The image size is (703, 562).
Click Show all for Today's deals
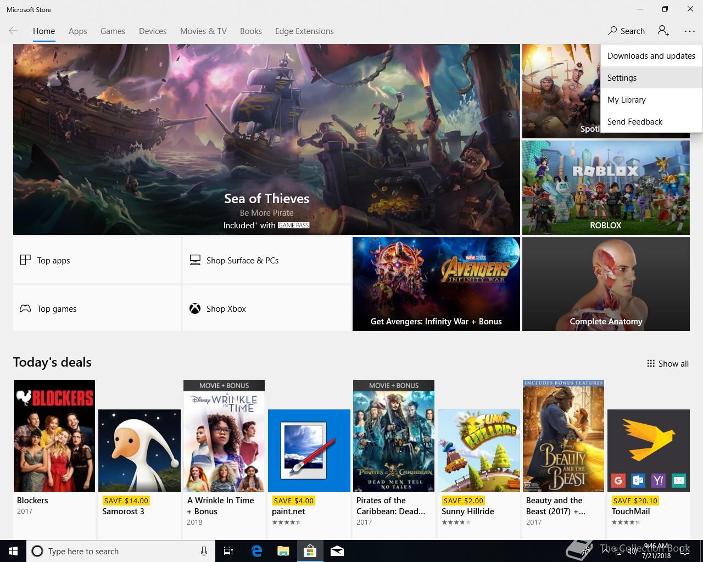668,363
